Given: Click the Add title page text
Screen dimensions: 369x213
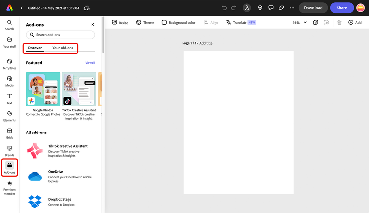Looking at the screenshot, I should [x=206, y=43].
